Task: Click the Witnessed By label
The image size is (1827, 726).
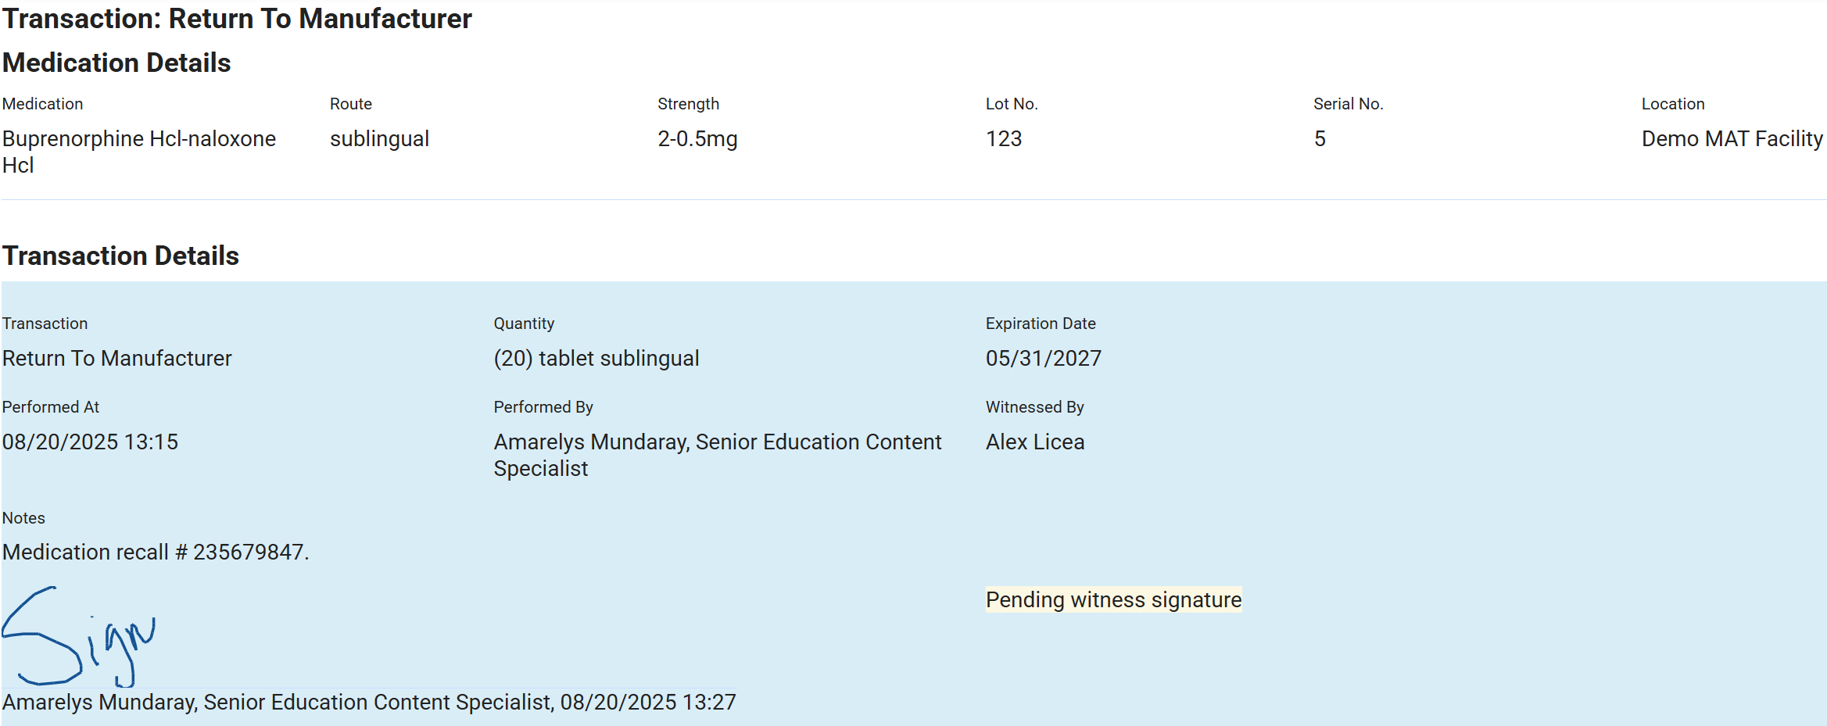Action: pos(1034,407)
